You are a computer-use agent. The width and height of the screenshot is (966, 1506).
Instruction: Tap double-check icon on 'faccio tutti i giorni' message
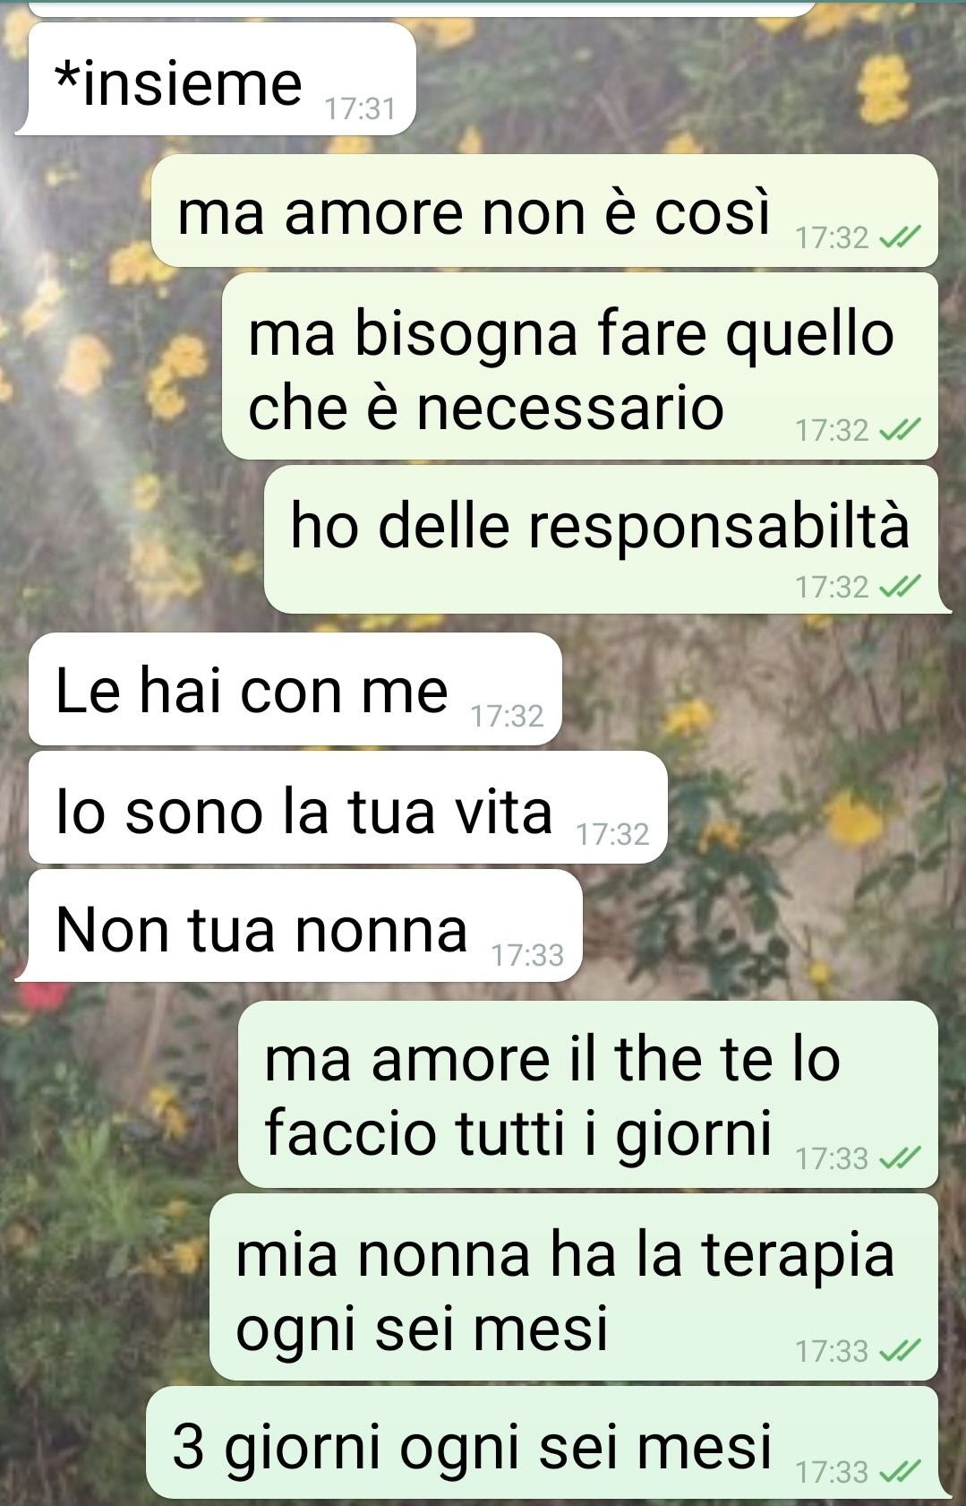(x=900, y=1159)
